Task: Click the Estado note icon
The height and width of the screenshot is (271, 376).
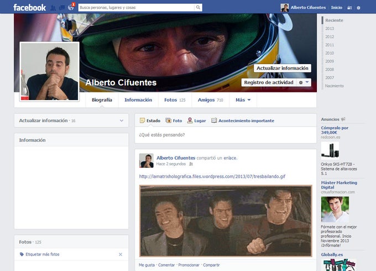Action: coord(142,121)
